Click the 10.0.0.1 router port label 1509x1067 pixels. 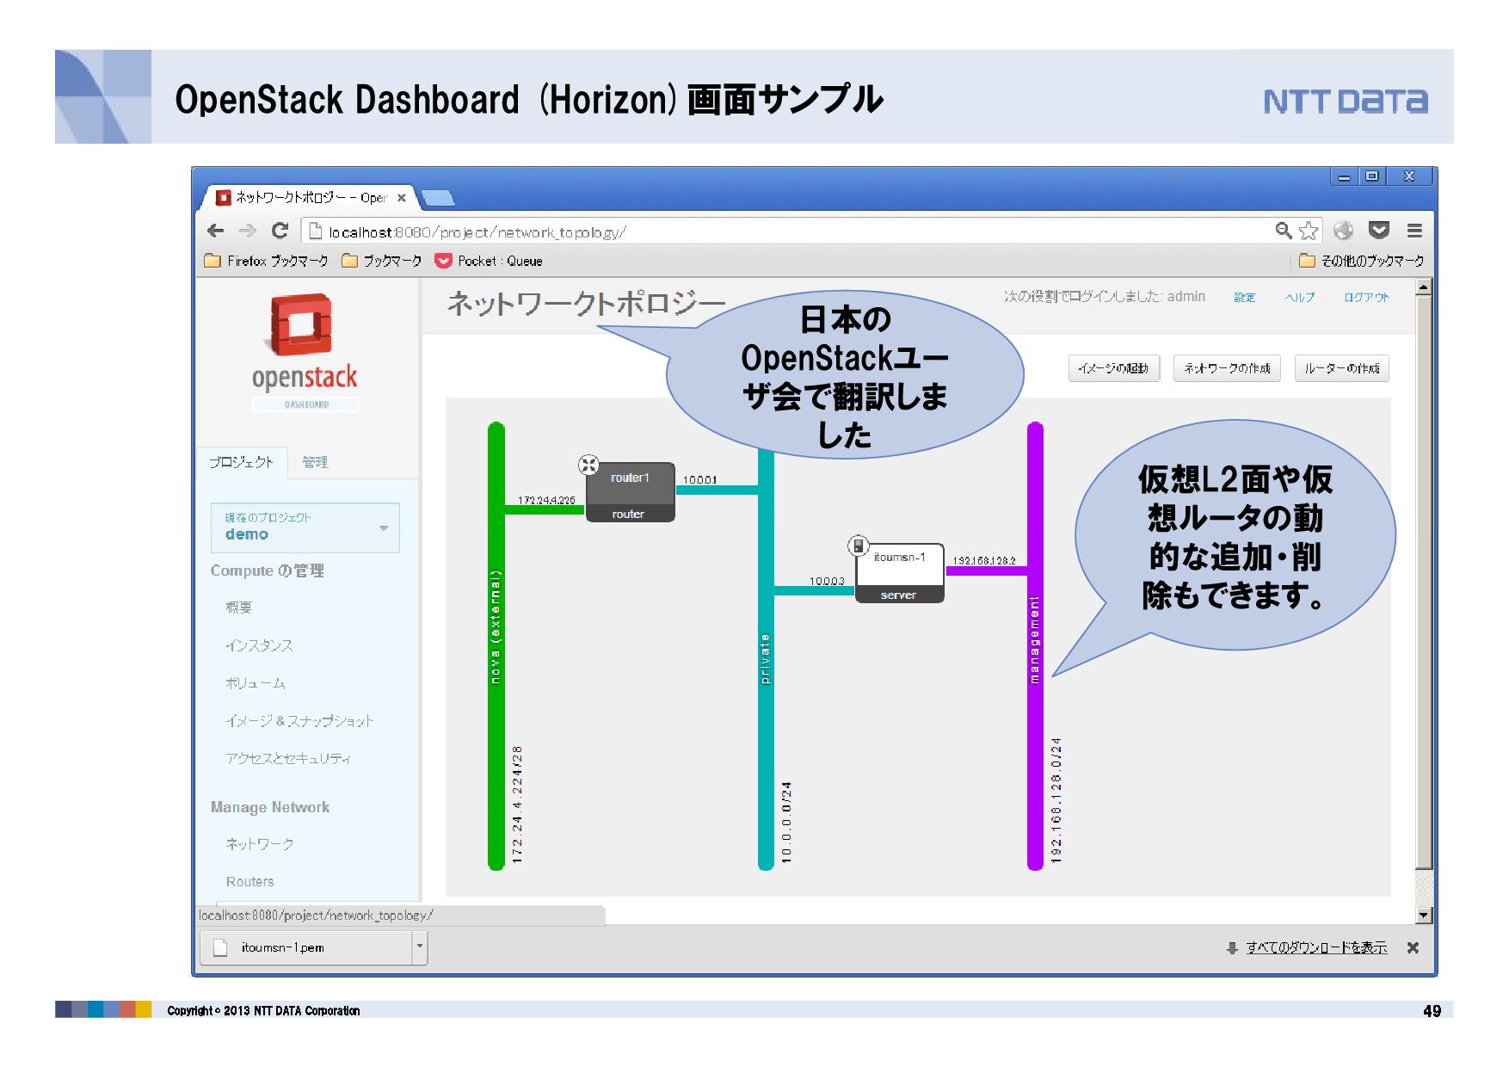tap(699, 479)
